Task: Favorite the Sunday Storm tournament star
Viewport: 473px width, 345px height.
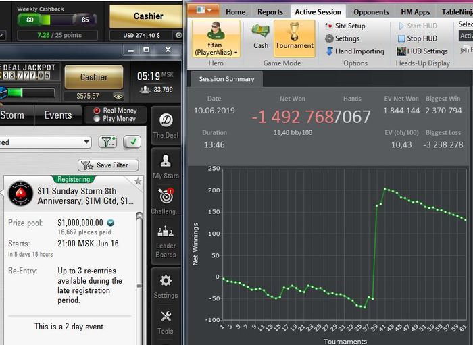Action: click(x=138, y=181)
